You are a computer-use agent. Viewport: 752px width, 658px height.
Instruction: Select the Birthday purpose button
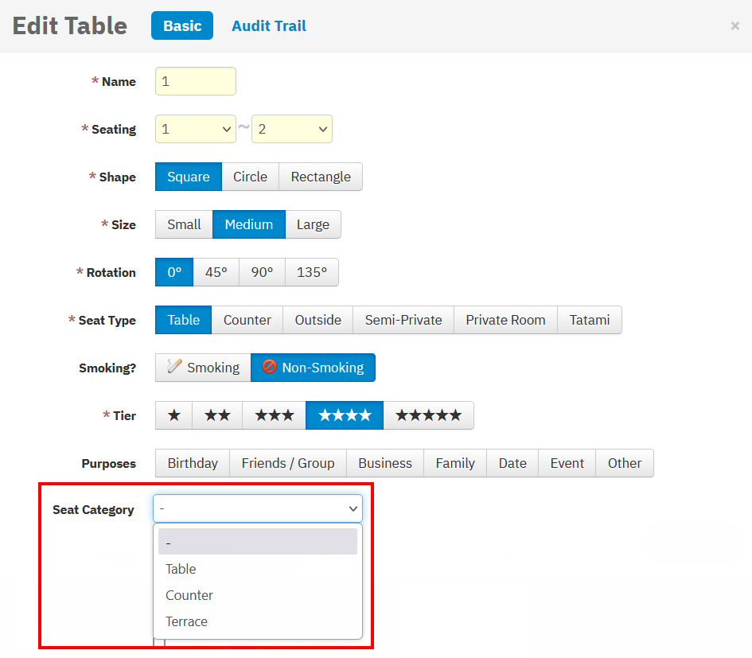[193, 463]
